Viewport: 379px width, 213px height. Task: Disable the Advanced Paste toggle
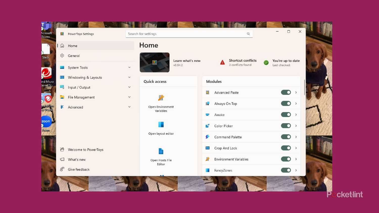coord(286,93)
